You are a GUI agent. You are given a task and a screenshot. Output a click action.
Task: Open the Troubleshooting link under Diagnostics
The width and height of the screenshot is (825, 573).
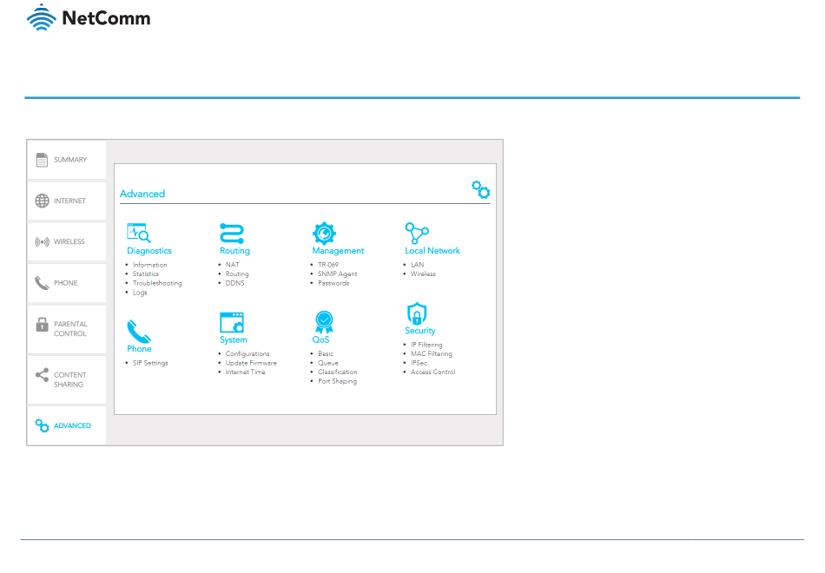coord(157,283)
